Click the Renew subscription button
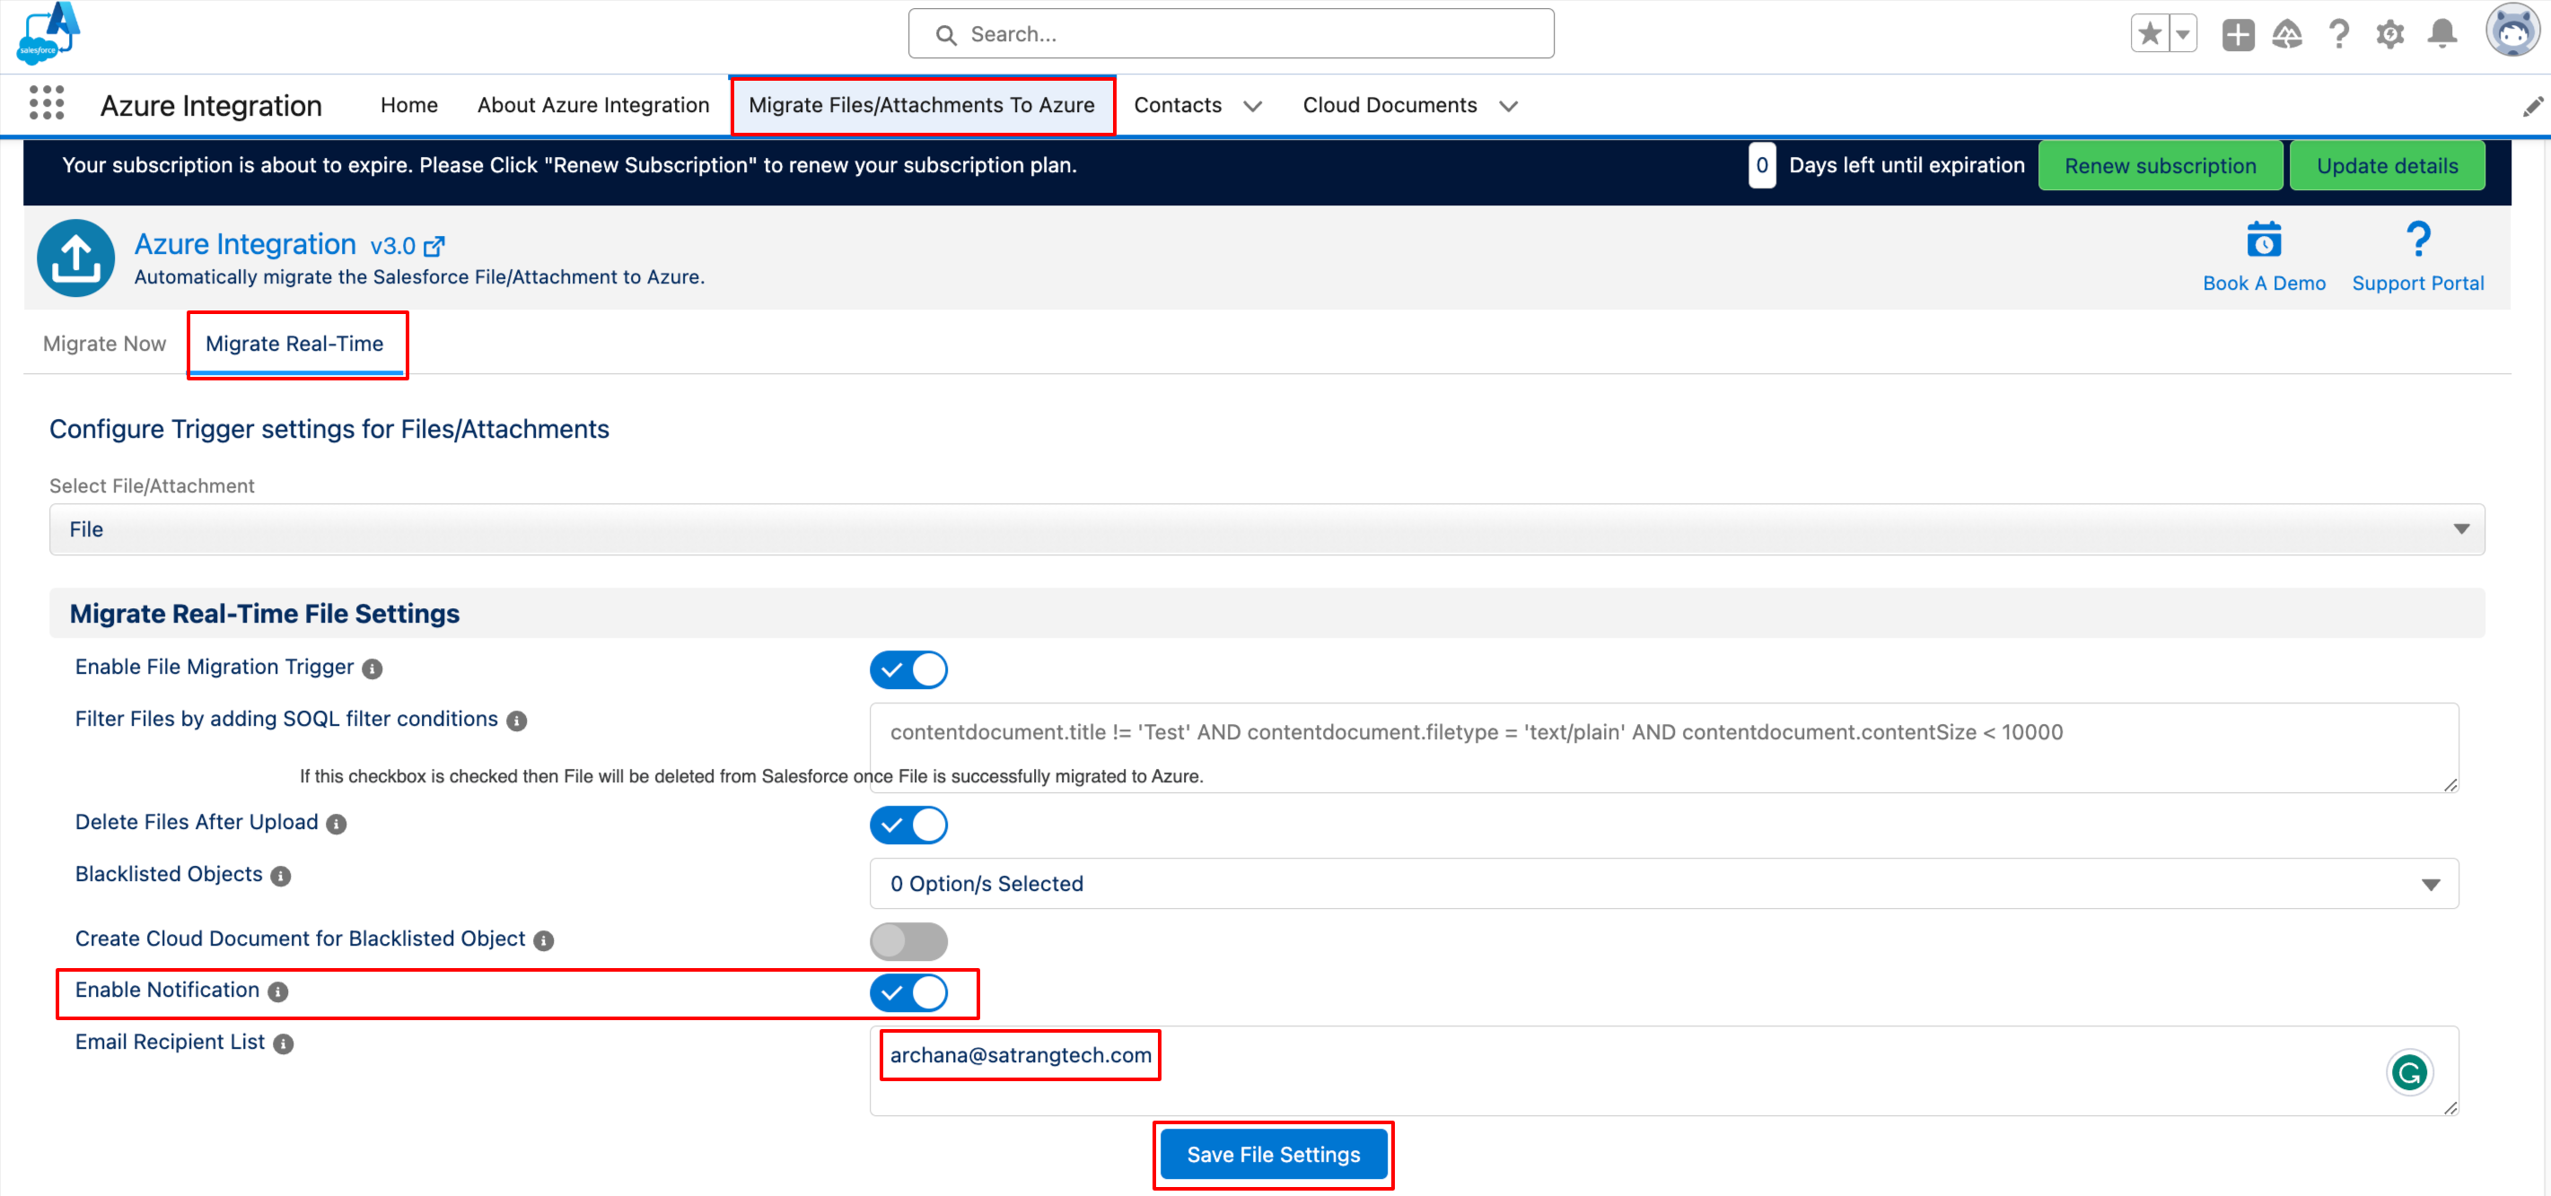 [x=2160, y=165]
